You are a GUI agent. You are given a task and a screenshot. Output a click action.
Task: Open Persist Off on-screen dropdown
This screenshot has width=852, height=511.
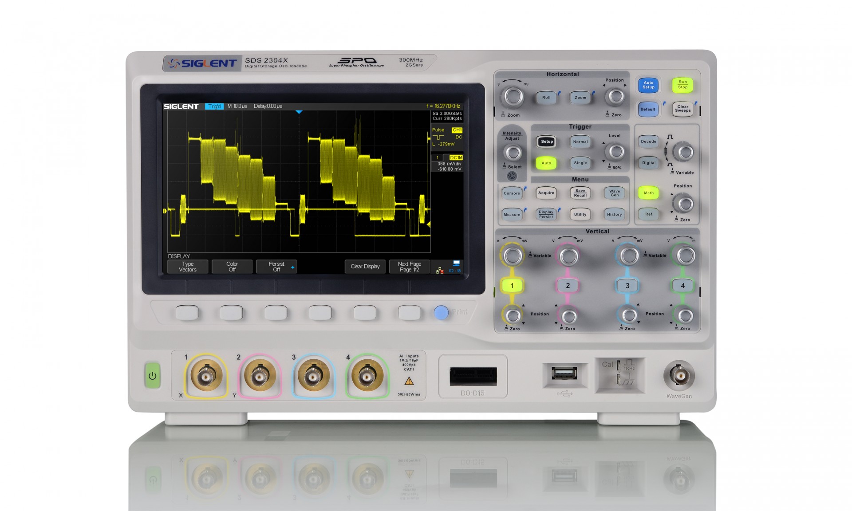tap(276, 267)
